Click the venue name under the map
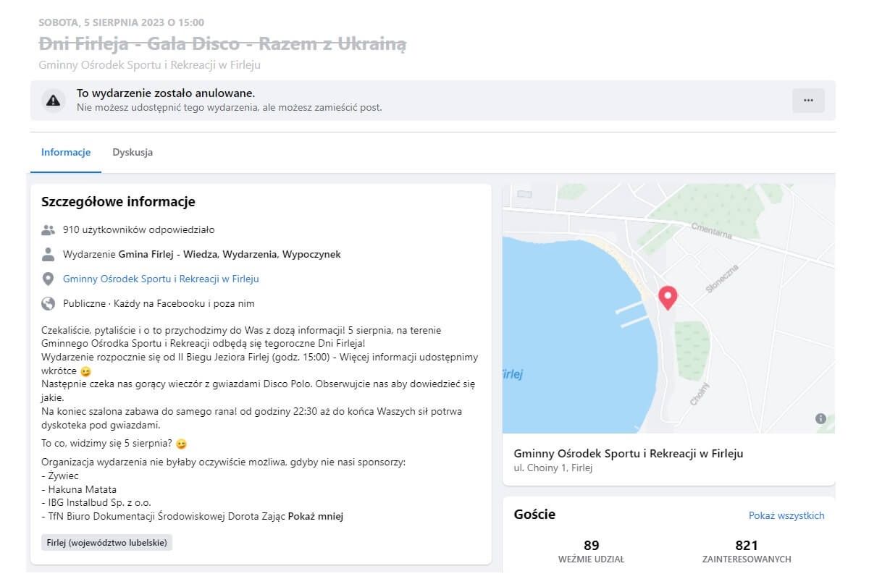This screenshot has height=579, width=869. coord(629,454)
